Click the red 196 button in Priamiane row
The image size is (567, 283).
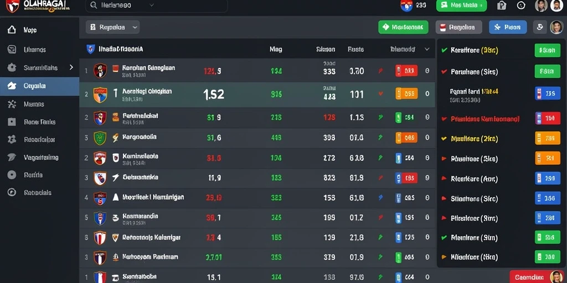tap(547, 118)
